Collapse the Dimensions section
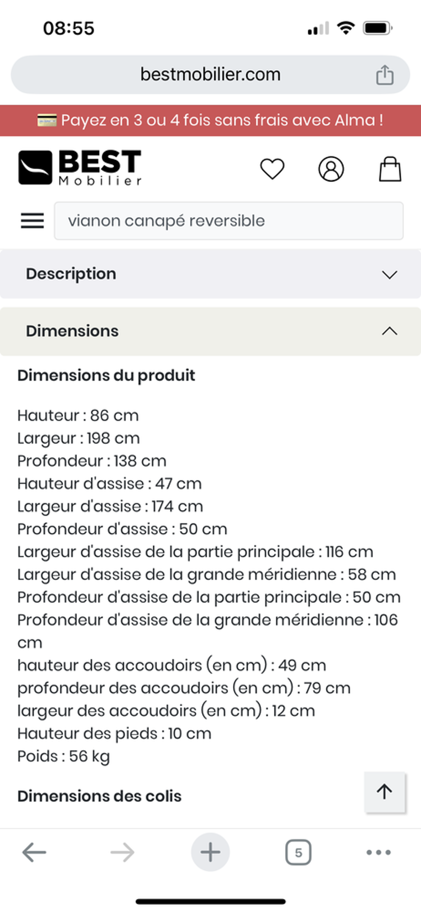The image size is (421, 913). tap(210, 331)
